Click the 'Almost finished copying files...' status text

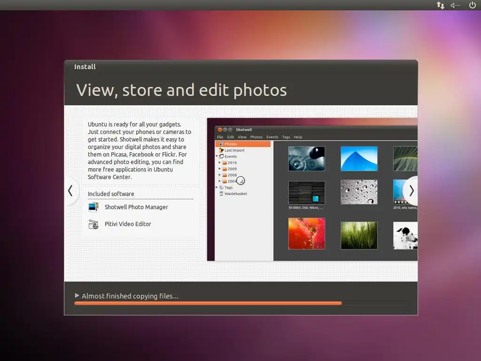[130, 296]
